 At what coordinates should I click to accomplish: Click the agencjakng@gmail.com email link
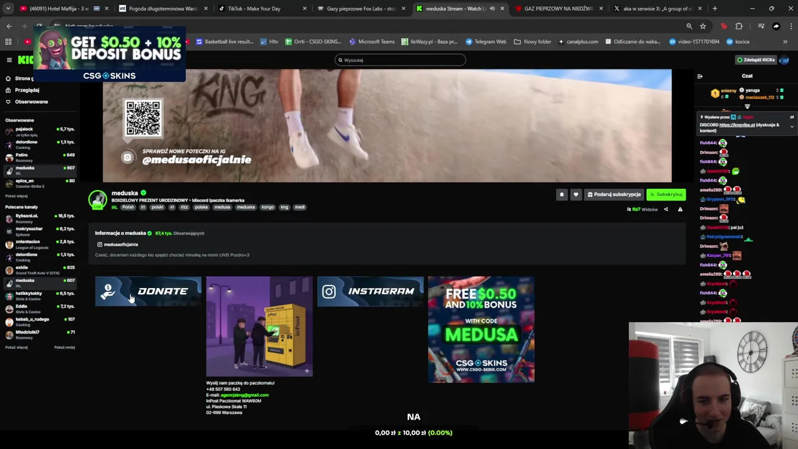click(244, 395)
